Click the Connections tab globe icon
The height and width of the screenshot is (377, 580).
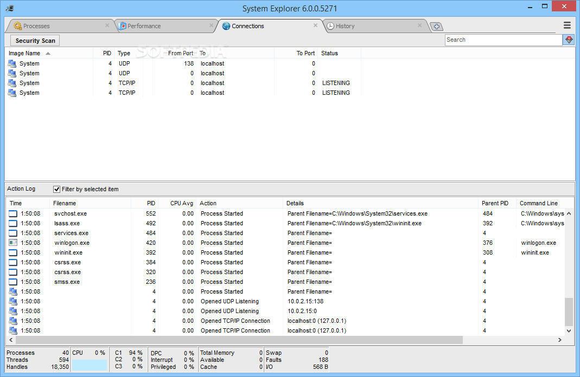coord(226,26)
